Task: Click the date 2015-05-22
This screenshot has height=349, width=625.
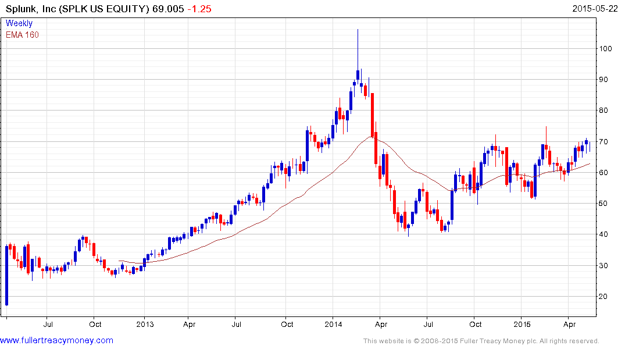Action: pos(595,8)
